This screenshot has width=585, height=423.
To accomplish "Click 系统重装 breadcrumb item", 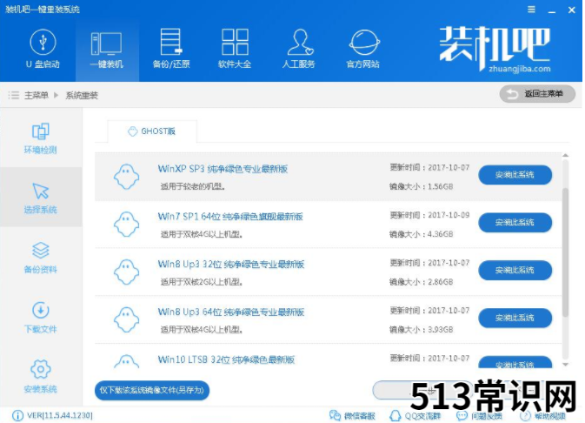I will [x=82, y=95].
